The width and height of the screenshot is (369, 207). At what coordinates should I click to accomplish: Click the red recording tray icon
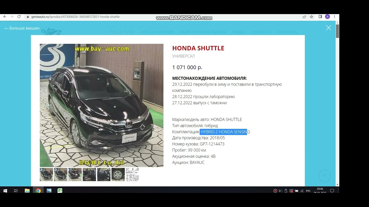coord(275,191)
